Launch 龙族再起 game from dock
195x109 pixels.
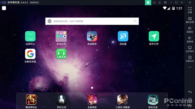click(92, 100)
